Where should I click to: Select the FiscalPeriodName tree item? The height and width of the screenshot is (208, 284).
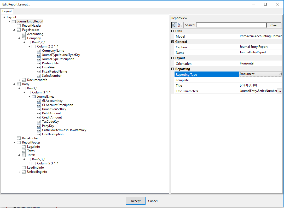pyautogui.click(x=55, y=72)
